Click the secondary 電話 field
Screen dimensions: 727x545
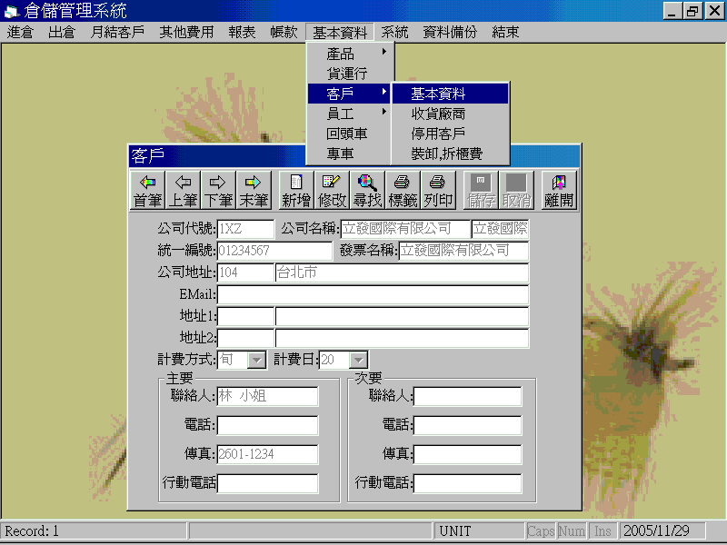[x=468, y=425]
